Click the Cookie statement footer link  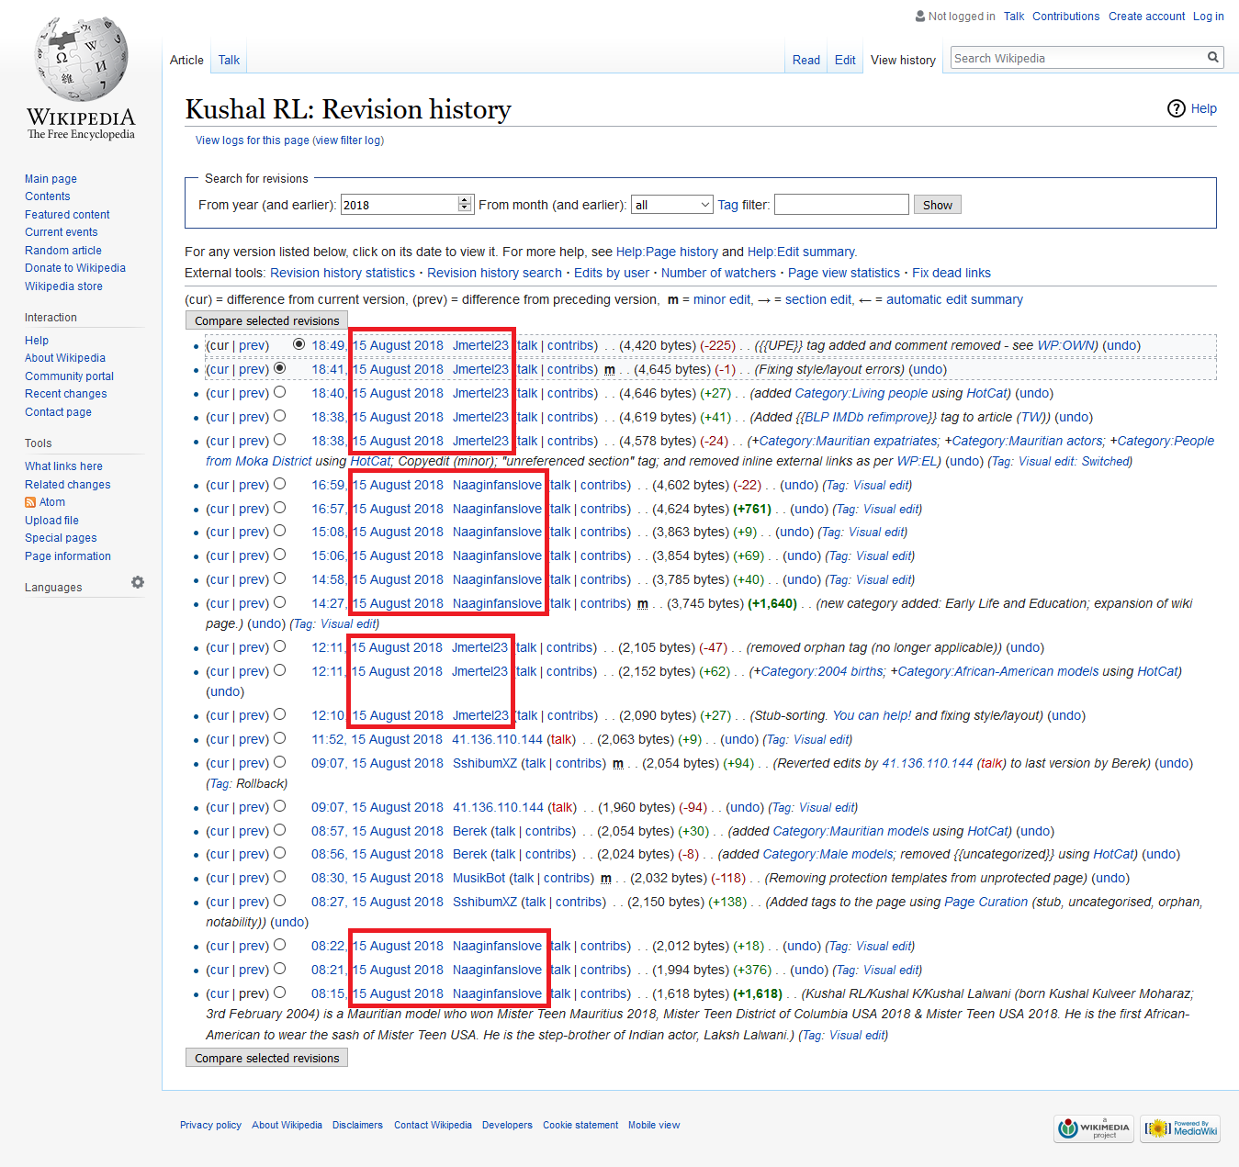(580, 1125)
